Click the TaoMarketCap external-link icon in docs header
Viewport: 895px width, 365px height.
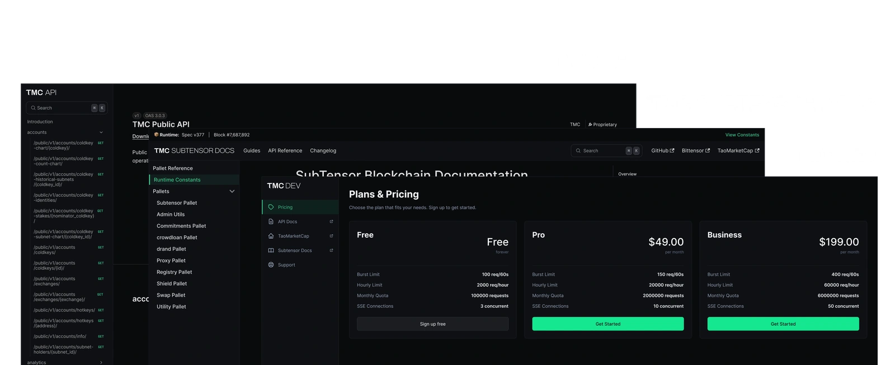point(757,150)
